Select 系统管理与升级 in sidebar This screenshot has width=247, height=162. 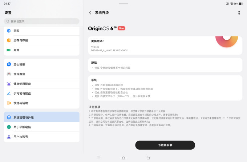click(41, 117)
